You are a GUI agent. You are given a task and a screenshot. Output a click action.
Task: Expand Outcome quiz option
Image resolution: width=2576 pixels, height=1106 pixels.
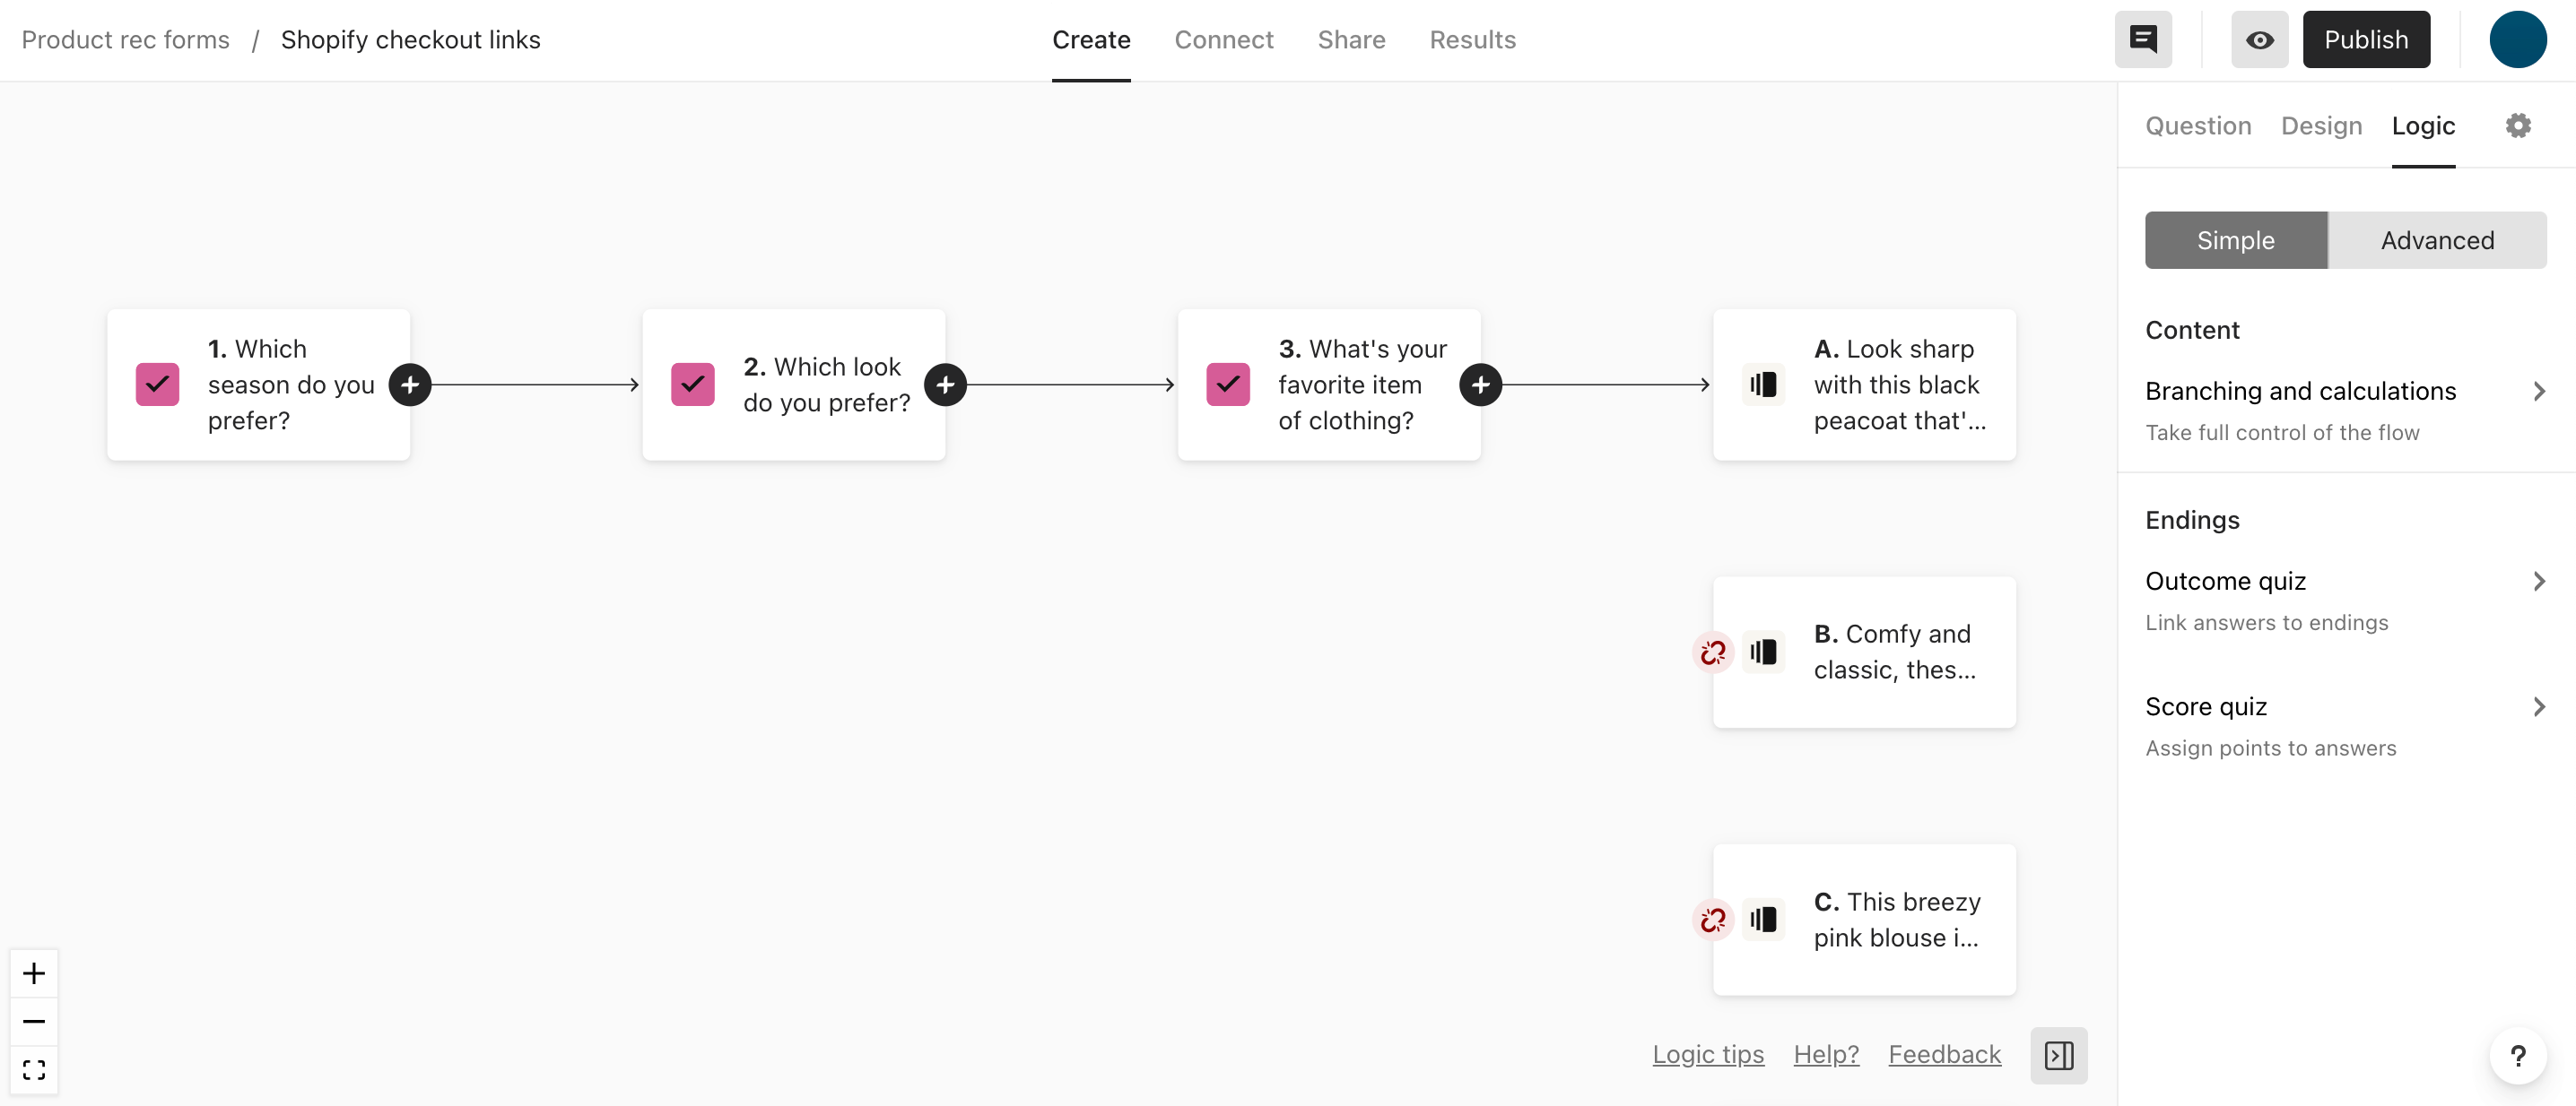2345,601
